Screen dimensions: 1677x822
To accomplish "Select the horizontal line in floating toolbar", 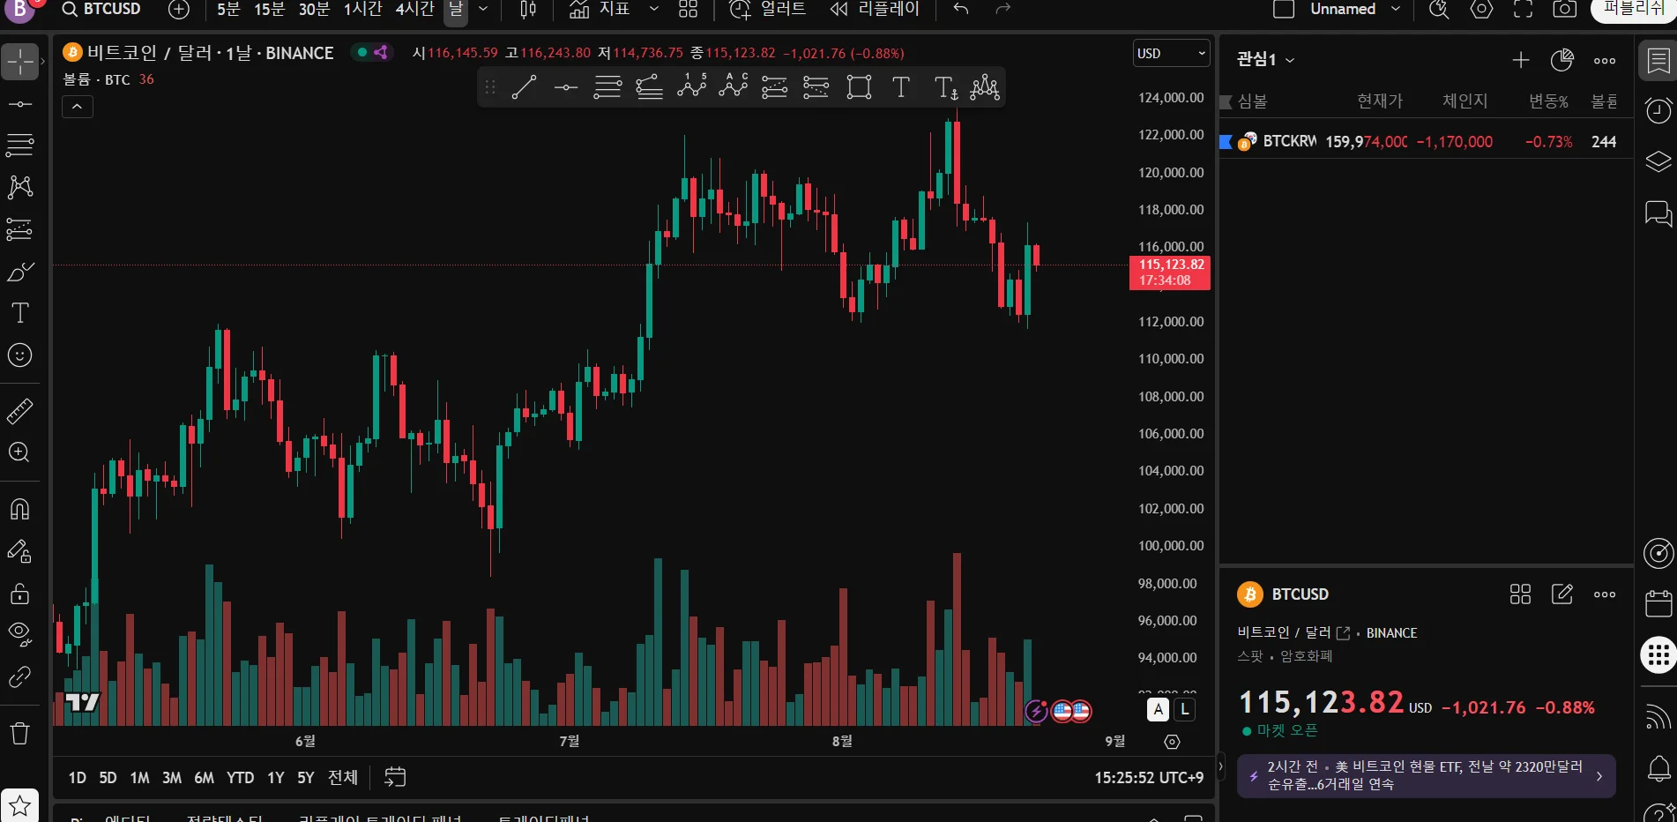I will click(x=566, y=87).
